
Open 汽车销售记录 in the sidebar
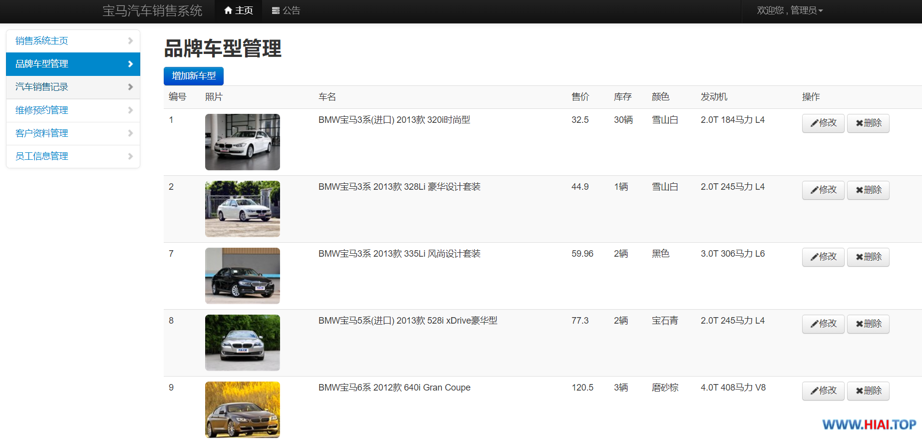pos(73,87)
